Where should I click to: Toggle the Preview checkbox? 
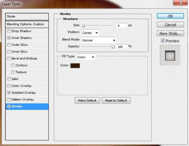click(163, 41)
